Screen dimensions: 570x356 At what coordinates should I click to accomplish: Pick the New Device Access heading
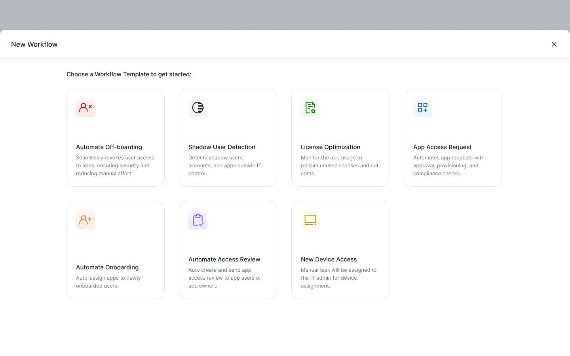pyautogui.click(x=329, y=259)
